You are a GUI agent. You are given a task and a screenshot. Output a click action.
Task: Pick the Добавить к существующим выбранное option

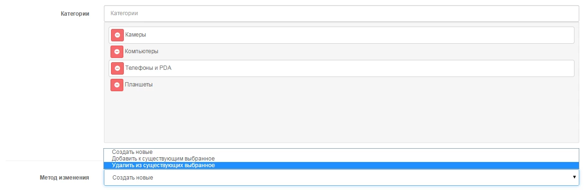(163, 159)
